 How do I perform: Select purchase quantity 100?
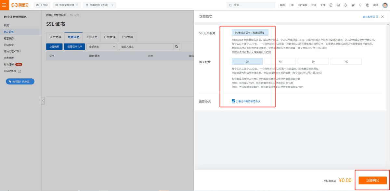tap(346, 61)
